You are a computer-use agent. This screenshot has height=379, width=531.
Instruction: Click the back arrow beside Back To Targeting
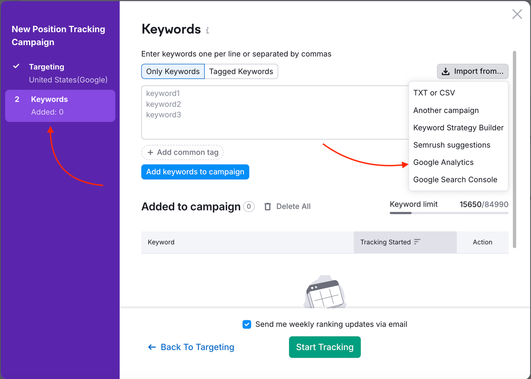[x=151, y=347]
